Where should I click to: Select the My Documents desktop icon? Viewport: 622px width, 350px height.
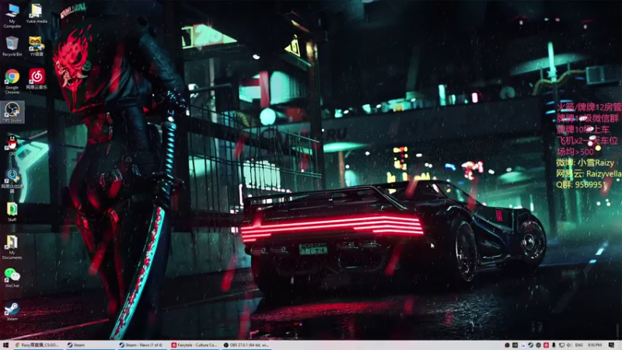pyautogui.click(x=12, y=247)
